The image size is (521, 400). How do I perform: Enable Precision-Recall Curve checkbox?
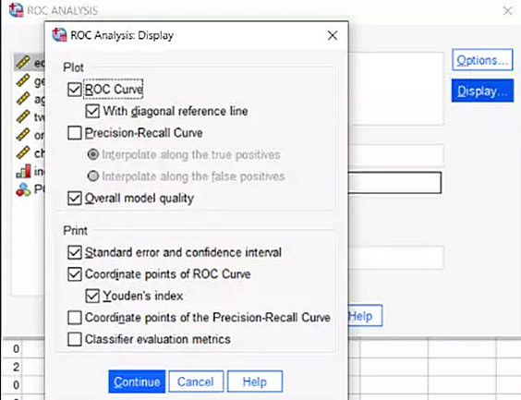(75, 133)
